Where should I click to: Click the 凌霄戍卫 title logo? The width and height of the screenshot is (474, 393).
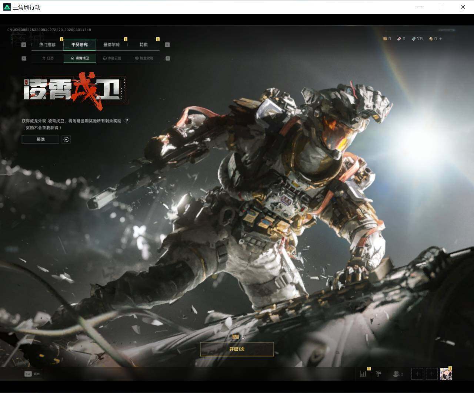75,91
